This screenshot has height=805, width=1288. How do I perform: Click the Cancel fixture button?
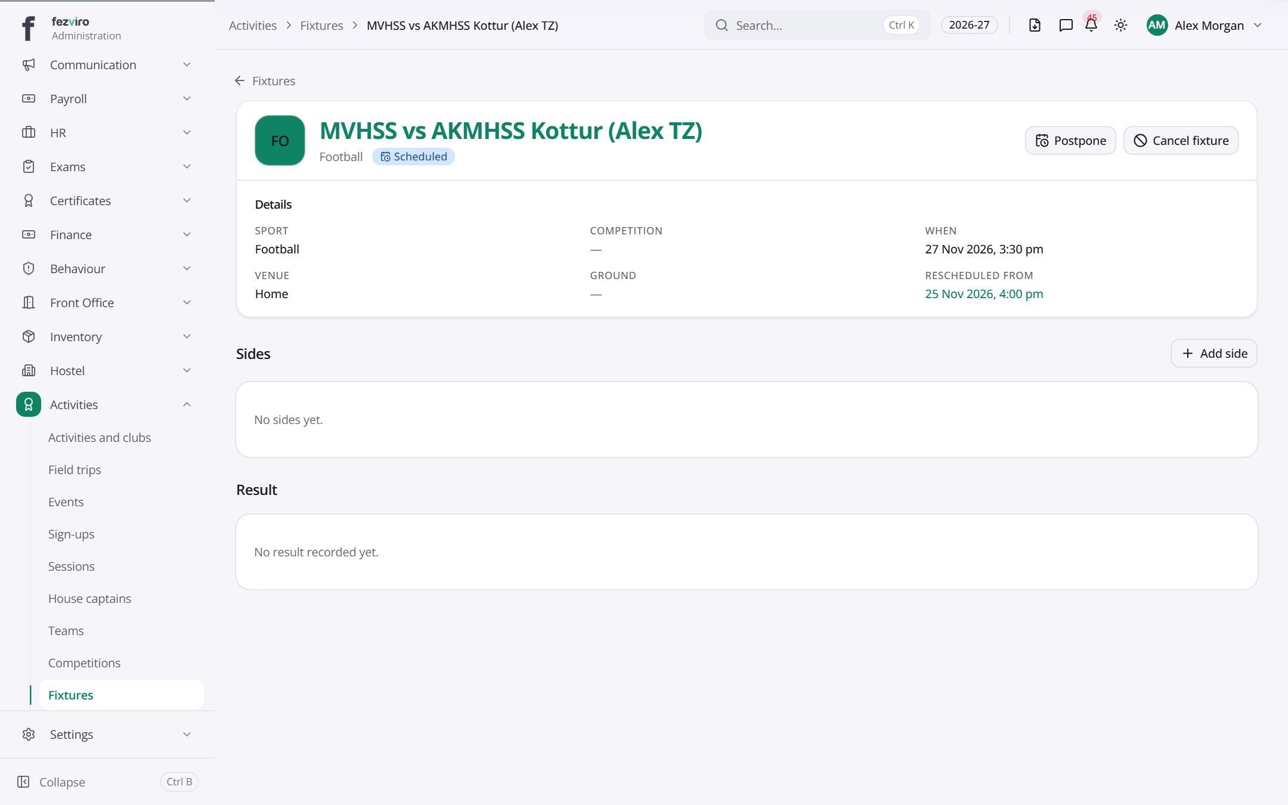click(x=1181, y=141)
